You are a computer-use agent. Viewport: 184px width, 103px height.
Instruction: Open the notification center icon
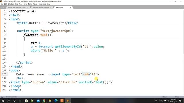pyautogui.click(x=180, y=100)
